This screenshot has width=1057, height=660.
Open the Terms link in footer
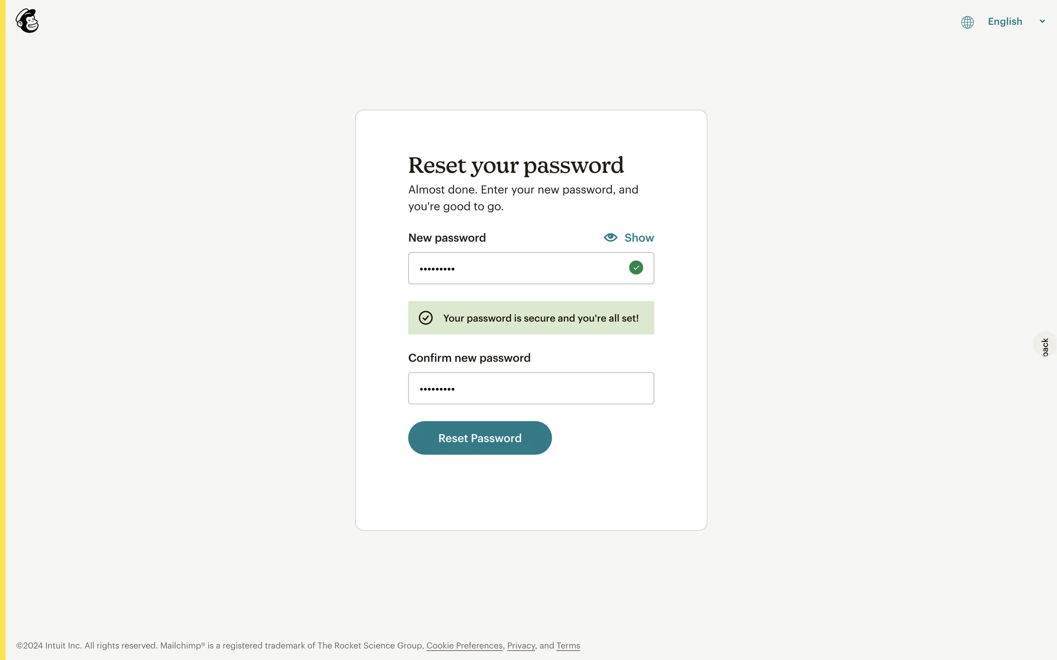click(x=568, y=646)
